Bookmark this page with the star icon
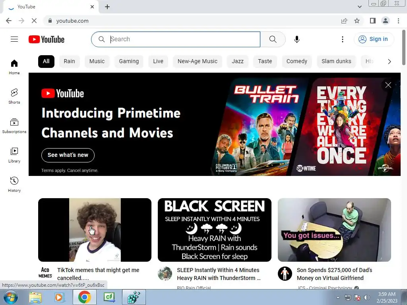Screen dimensions: 407x305 coord(357,21)
